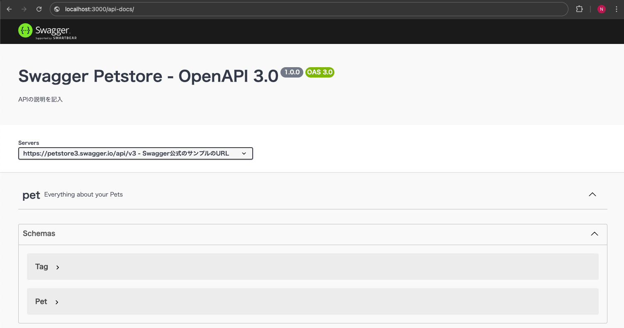Select the localhost:3000/api-docs/ address bar
This screenshot has width=624, height=328.
coord(308,9)
